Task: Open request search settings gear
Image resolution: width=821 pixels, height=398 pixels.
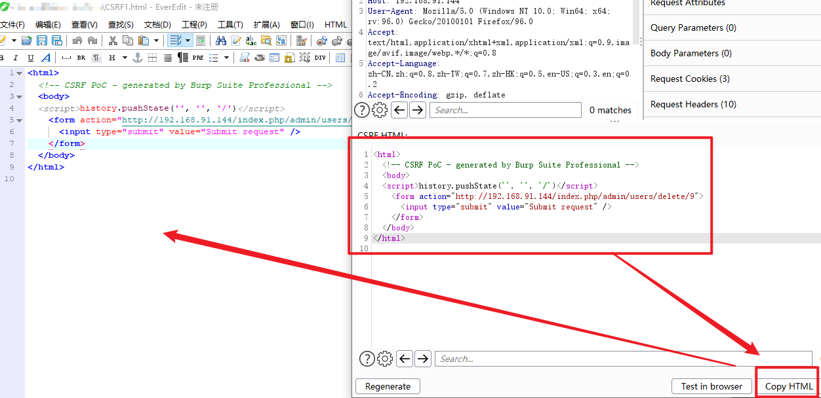Action: point(380,110)
